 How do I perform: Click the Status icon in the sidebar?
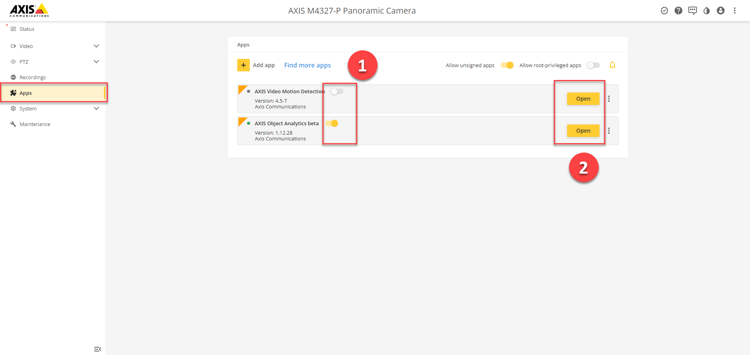click(13, 29)
